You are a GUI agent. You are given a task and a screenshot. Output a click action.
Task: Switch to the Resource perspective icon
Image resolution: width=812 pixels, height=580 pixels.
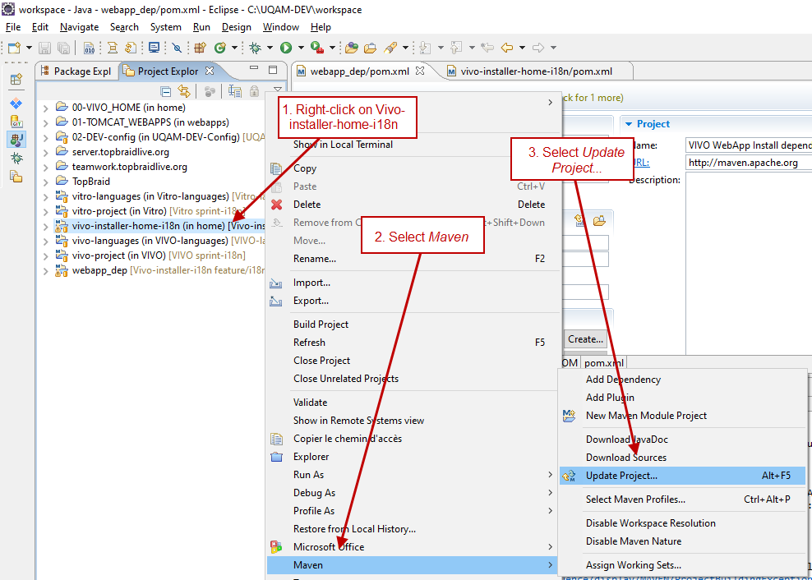point(16,177)
